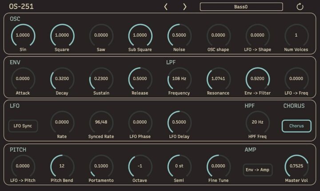The image size is (320, 191).
Task: Click the OS-251 title text
Action: (x=21, y=7)
